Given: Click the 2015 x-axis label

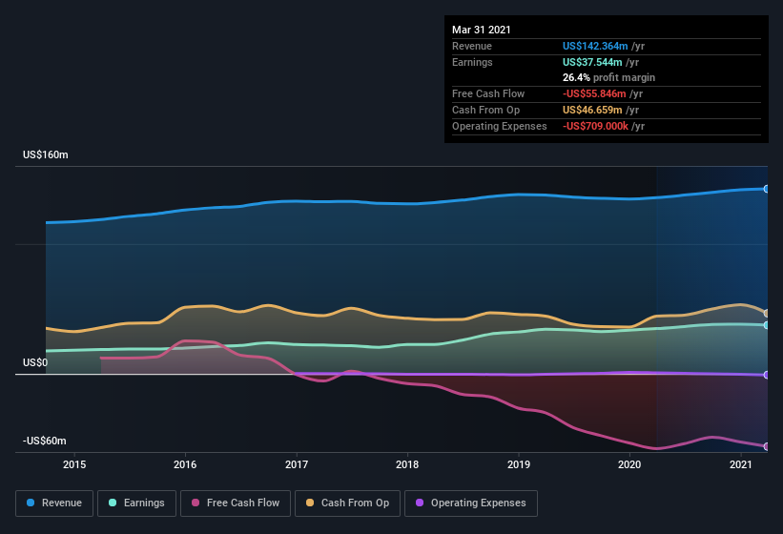Looking at the screenshot, I should [x=74, y=464].
